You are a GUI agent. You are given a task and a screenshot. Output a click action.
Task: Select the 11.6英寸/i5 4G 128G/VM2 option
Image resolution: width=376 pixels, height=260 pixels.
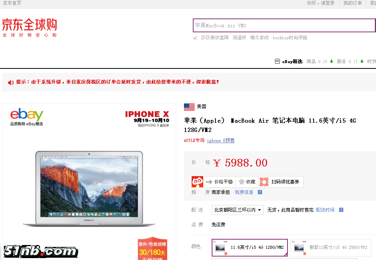pyautogui.click(x=249, y=247)
